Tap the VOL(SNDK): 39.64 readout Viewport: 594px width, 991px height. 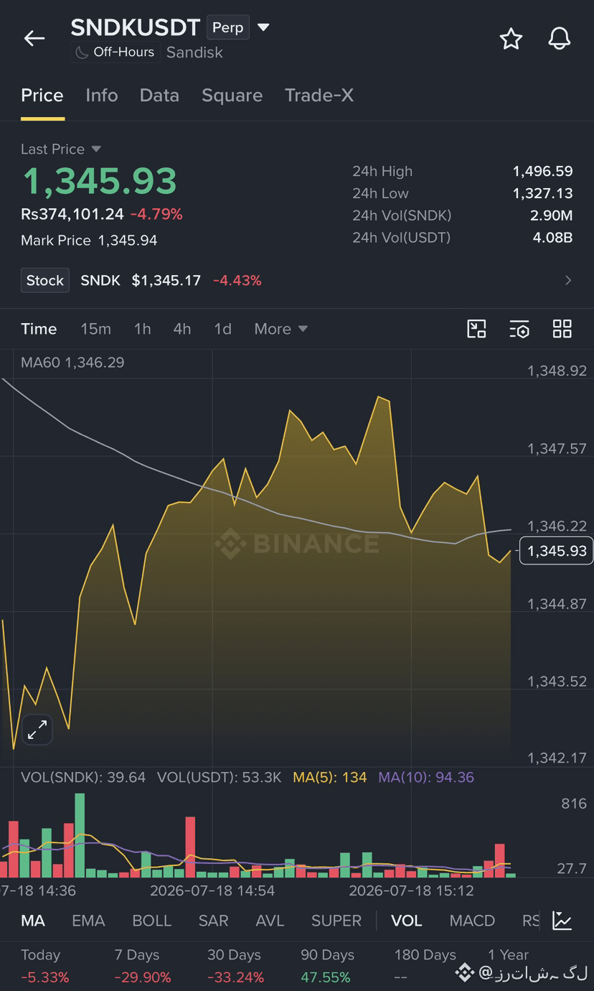pyautogui.click(x=83, y=777)
